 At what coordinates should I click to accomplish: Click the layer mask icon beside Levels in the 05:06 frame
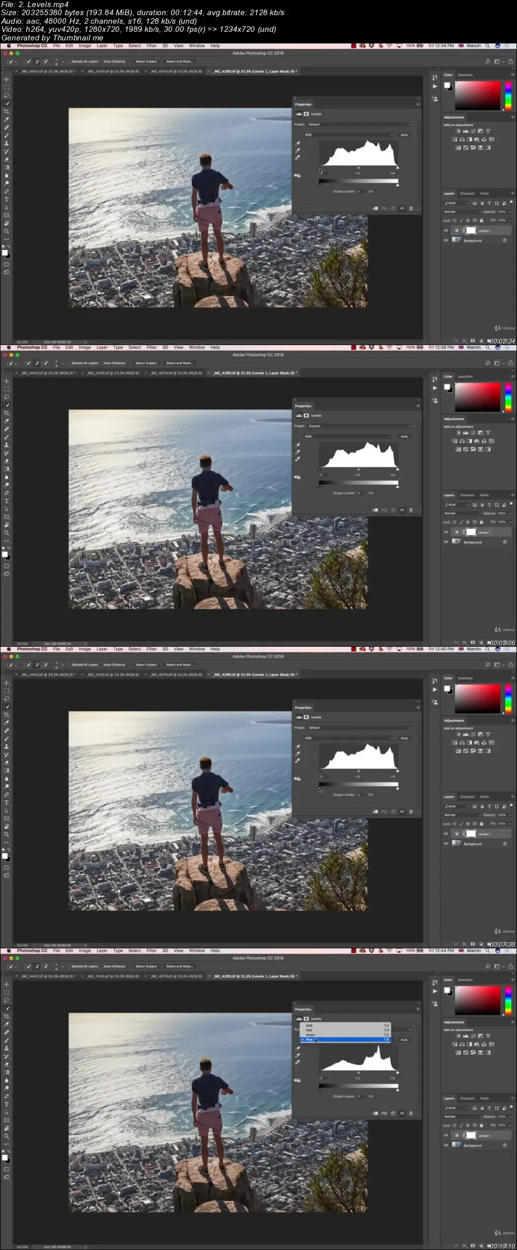306,415
